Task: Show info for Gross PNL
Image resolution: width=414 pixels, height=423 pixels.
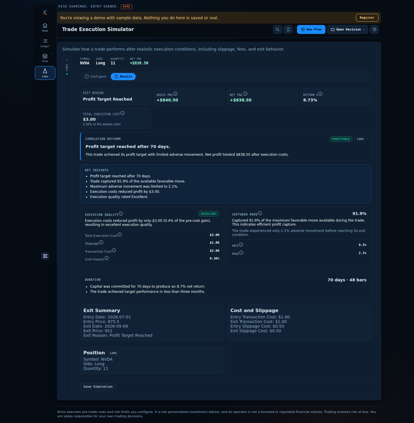Action: (175, 94)
